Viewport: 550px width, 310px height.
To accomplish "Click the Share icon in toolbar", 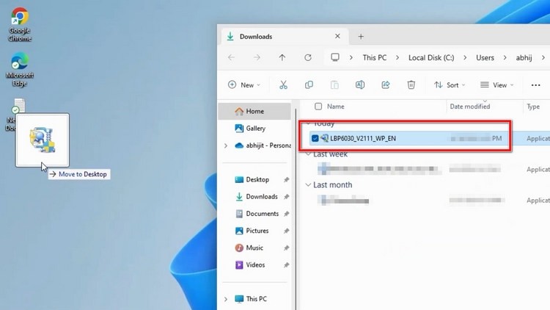I will tap(386, 84).
